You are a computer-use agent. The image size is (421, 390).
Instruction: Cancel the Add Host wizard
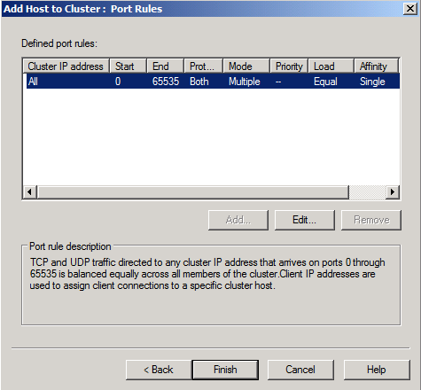(x=300, y=370)
